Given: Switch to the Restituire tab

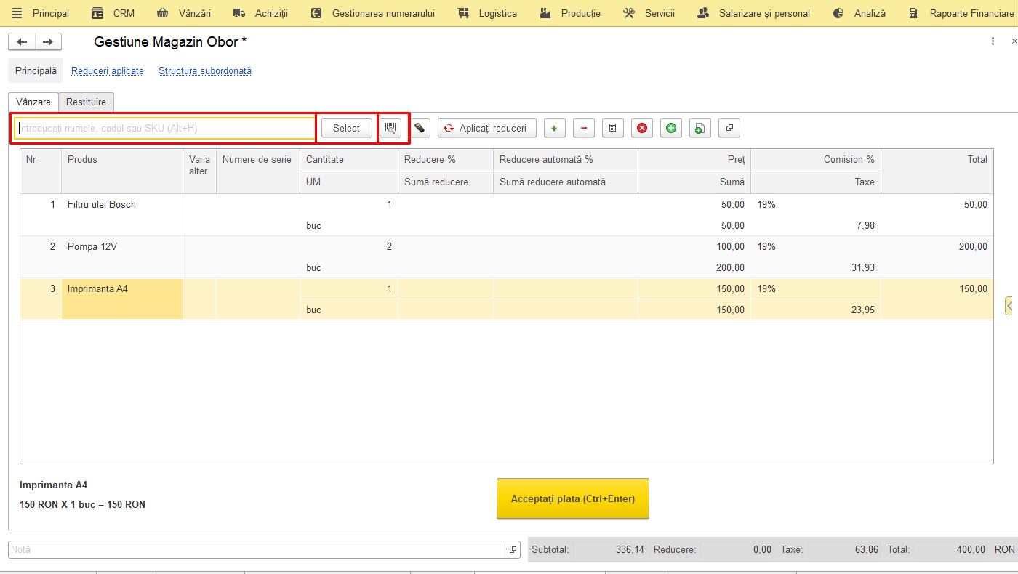Looking at the screenshot, I should [87, 102].
